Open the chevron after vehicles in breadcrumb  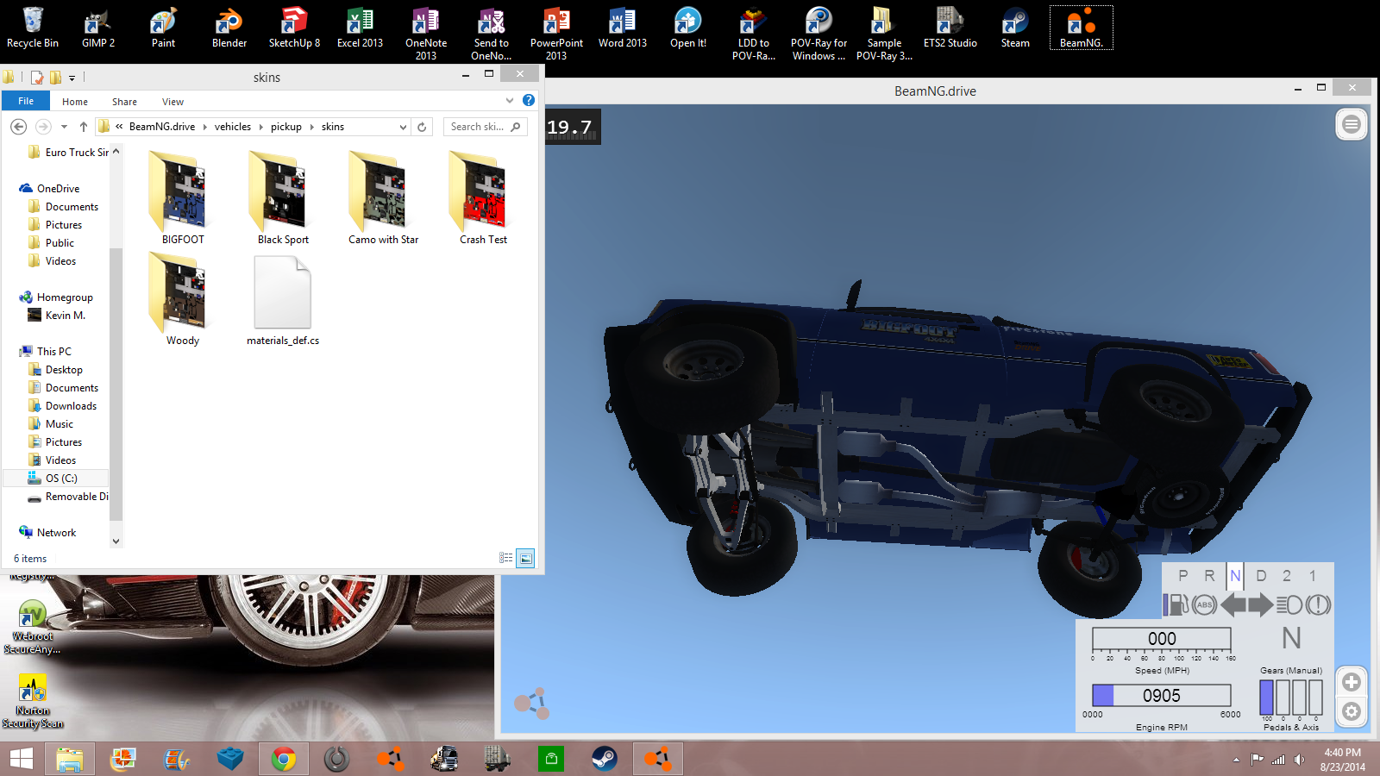click(260, 127)
